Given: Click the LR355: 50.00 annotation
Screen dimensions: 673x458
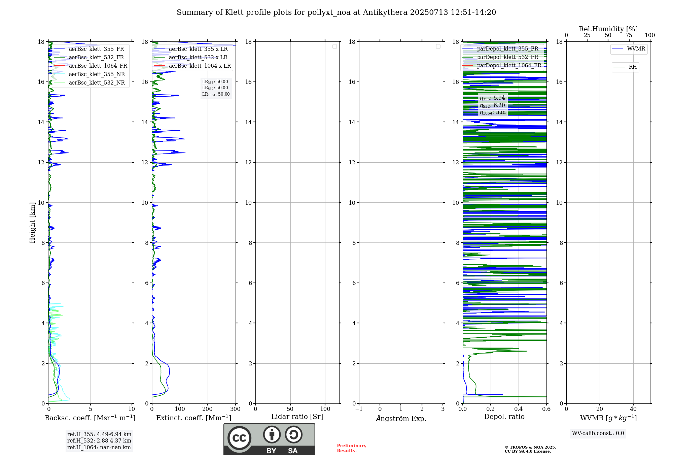Looking at the screenshot, I should pos(215,82).
